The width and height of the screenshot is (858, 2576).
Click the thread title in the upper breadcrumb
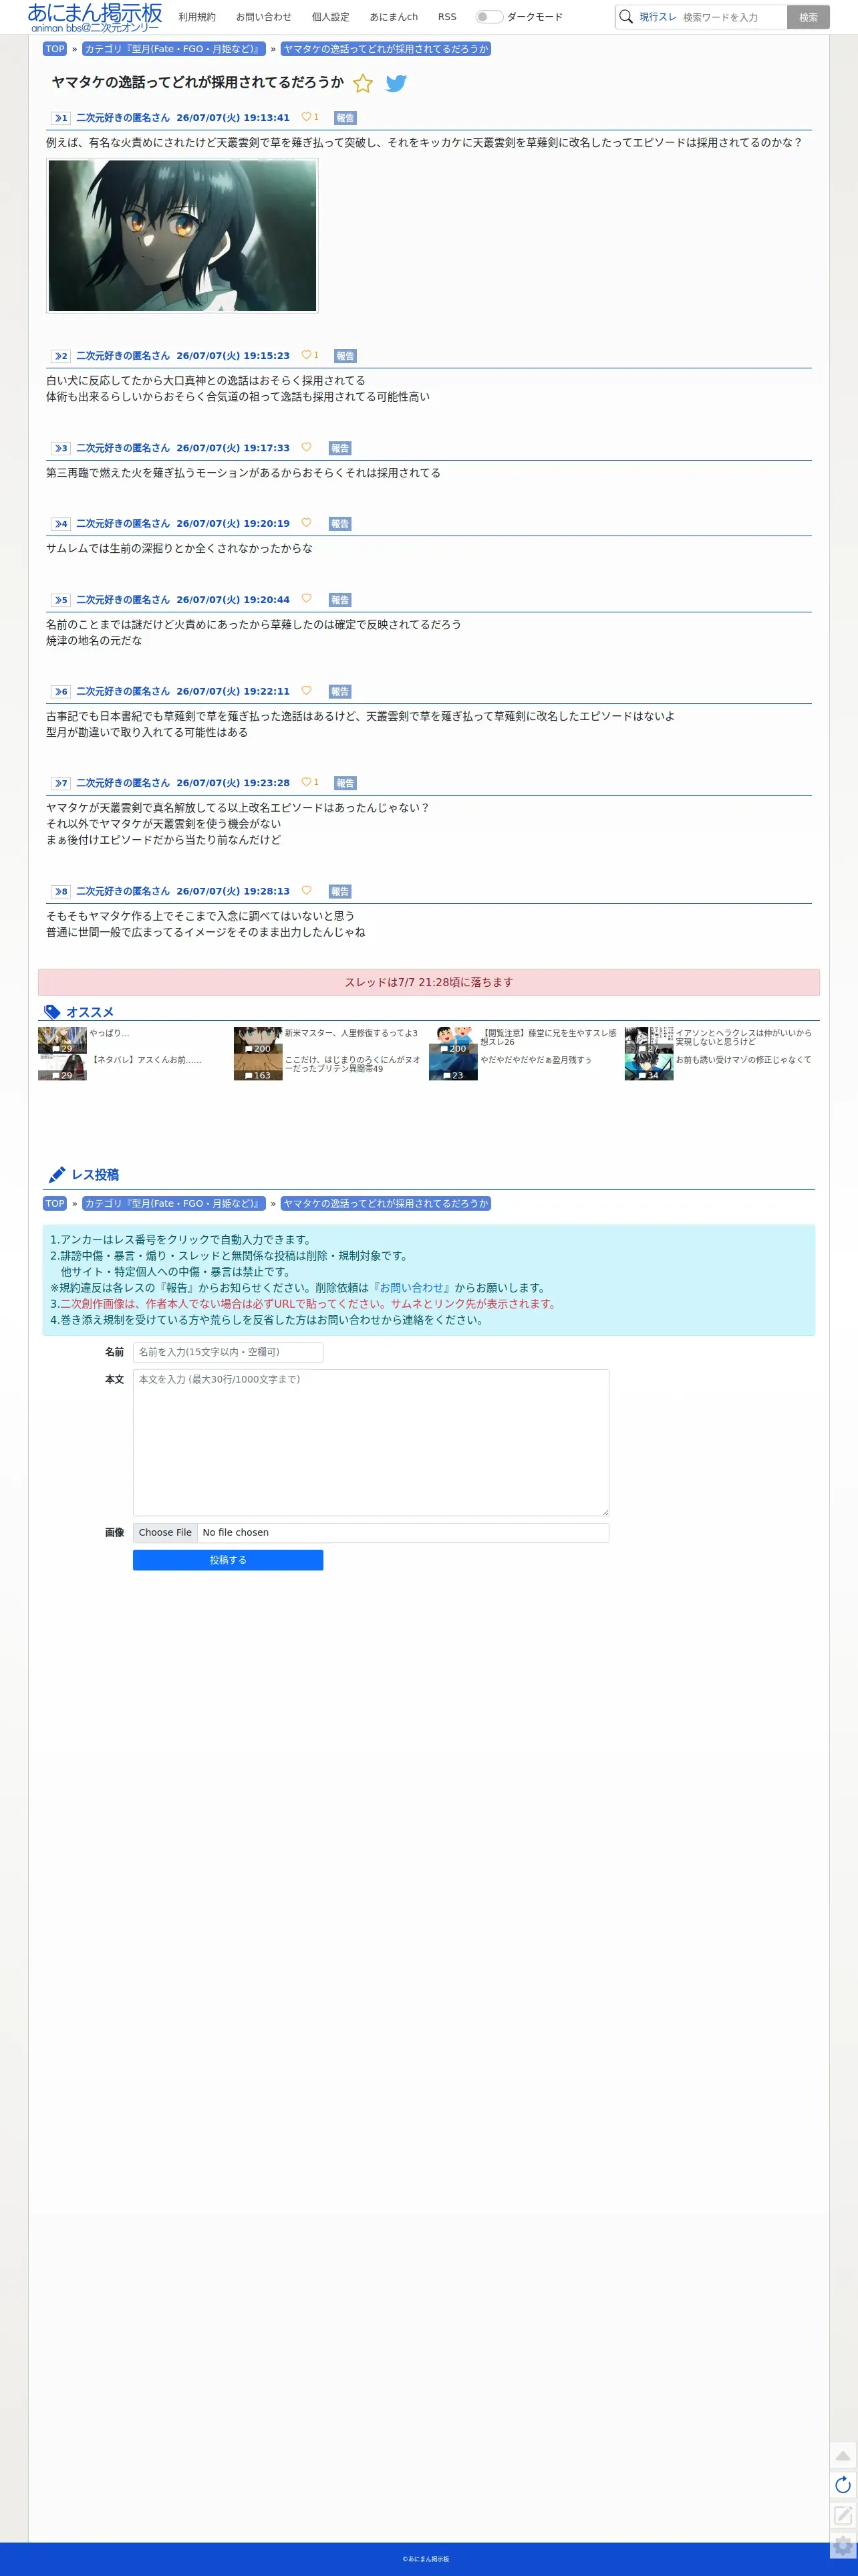click(386, 49)
